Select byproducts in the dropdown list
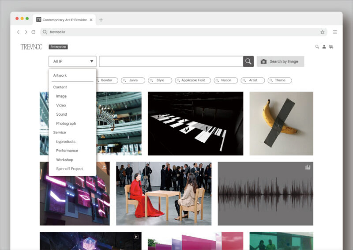This screenshot has height=250, width=353. [x=66, y=142]
